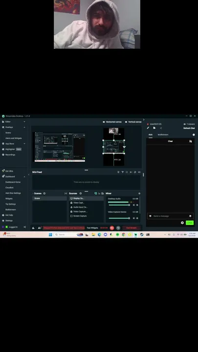Click the Get Ultra sidebar item
Image resolution: width=198 pixels, height=352 pixels.
coord(8,171)
